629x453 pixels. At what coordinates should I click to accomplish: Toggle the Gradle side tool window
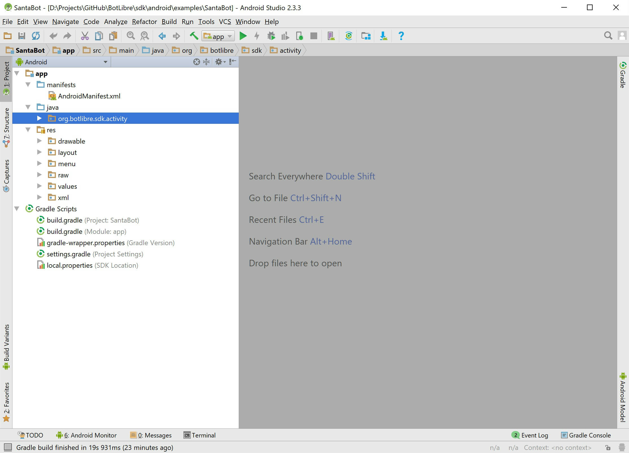[x=623, y=75]
